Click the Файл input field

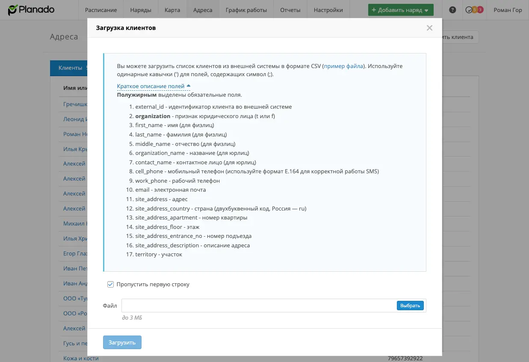pos(259,306)
